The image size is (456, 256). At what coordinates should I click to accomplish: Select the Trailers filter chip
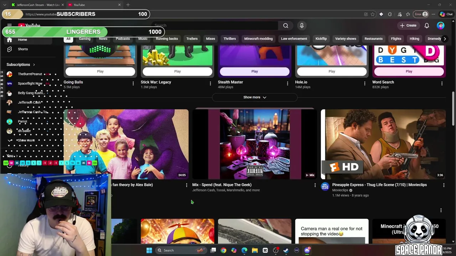(192, 39)
